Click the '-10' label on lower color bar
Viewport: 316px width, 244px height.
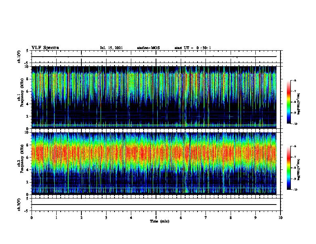point(295,190)
